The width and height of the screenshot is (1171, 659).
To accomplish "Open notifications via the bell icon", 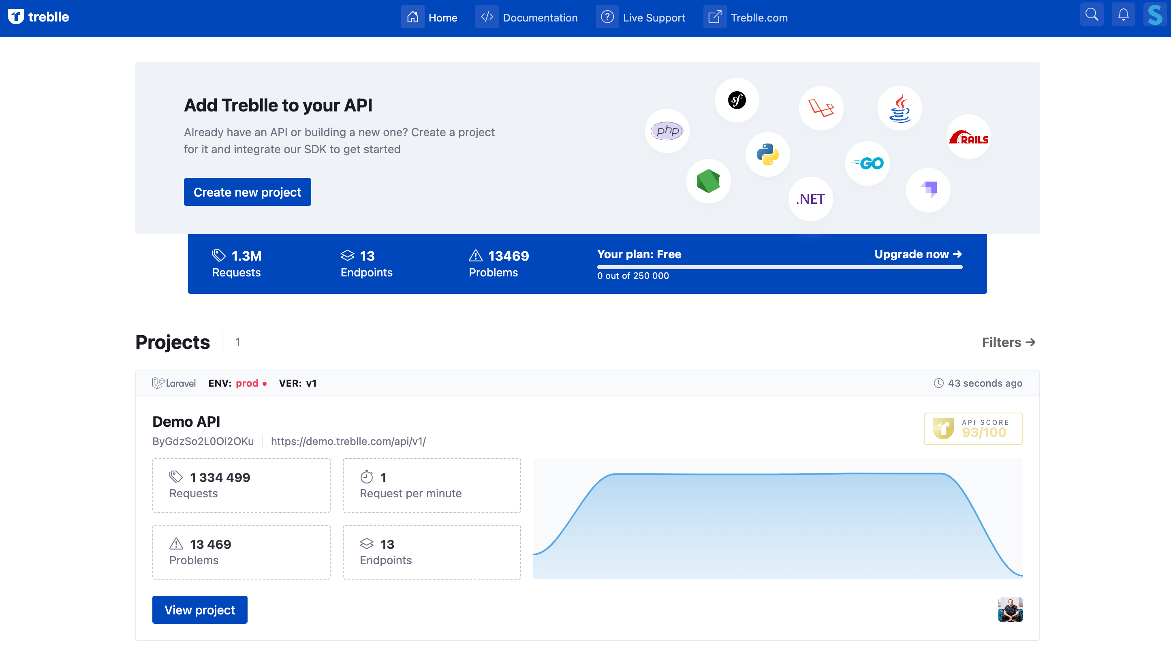I will click(x=1123, y=14).
